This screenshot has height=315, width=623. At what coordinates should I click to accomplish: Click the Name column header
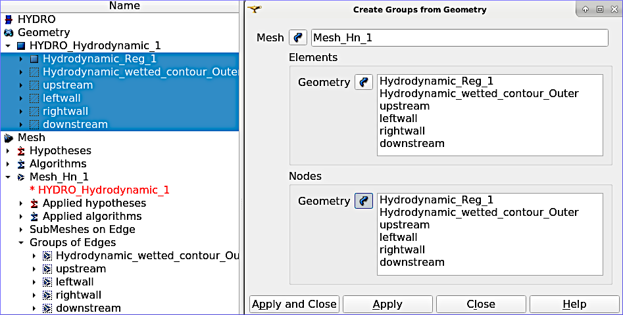click(x=124, y=6)
